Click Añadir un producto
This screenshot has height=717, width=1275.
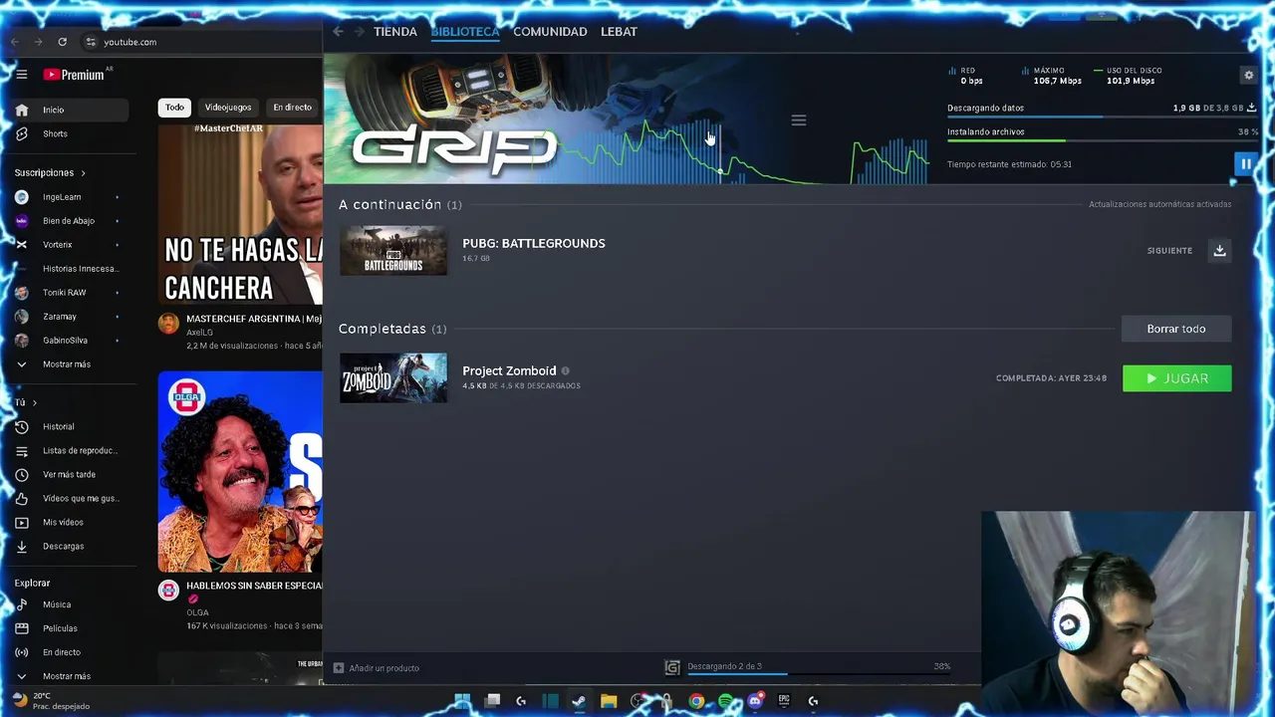point(376,668)
